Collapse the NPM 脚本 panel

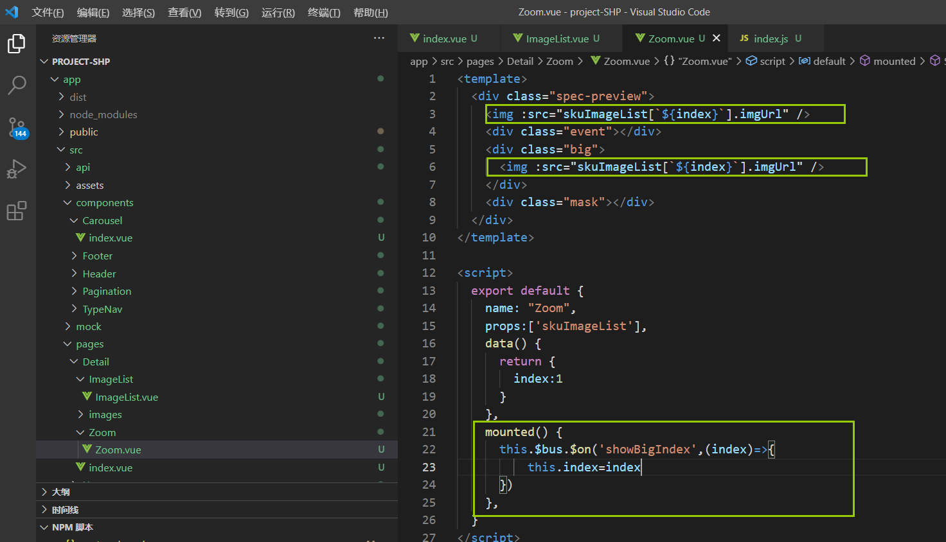[x=217, y=527]
